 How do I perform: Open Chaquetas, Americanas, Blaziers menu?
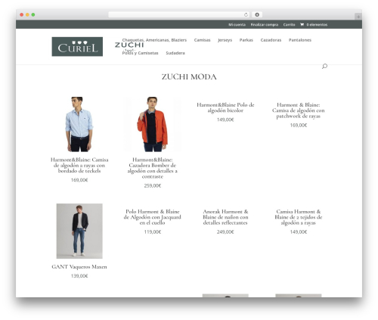coord(154,40)
